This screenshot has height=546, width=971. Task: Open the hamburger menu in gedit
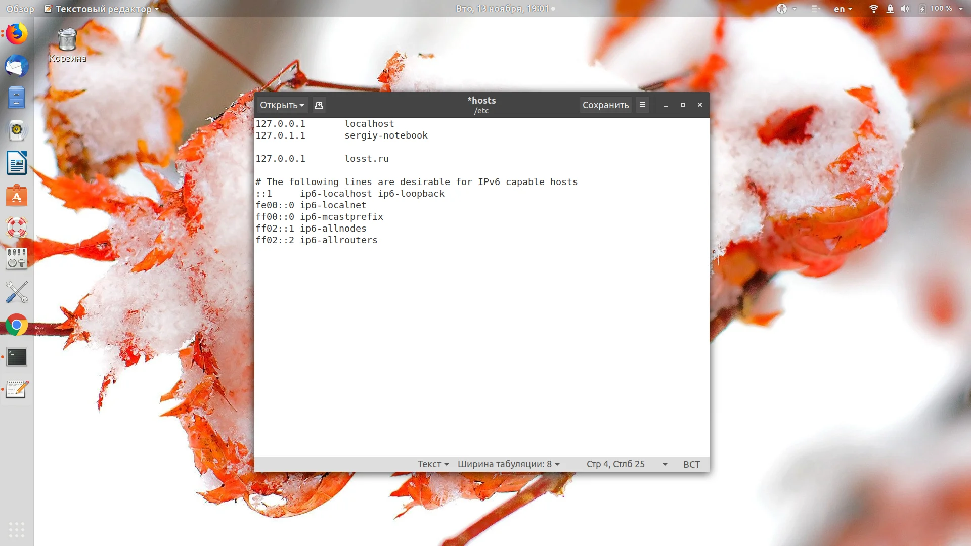click(x=642, y=105)
